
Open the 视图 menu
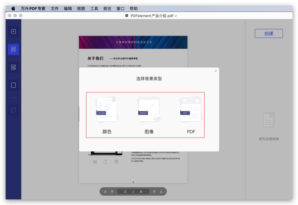point(81,8)
